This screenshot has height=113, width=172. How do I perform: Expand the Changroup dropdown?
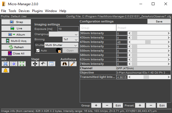[x=64, y=34]
